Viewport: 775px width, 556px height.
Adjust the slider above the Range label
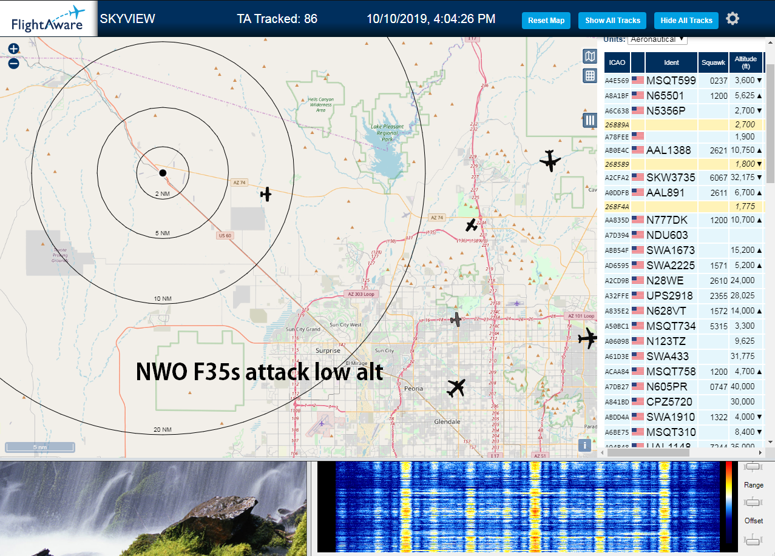pyautogui.click(x=753, y=466)
